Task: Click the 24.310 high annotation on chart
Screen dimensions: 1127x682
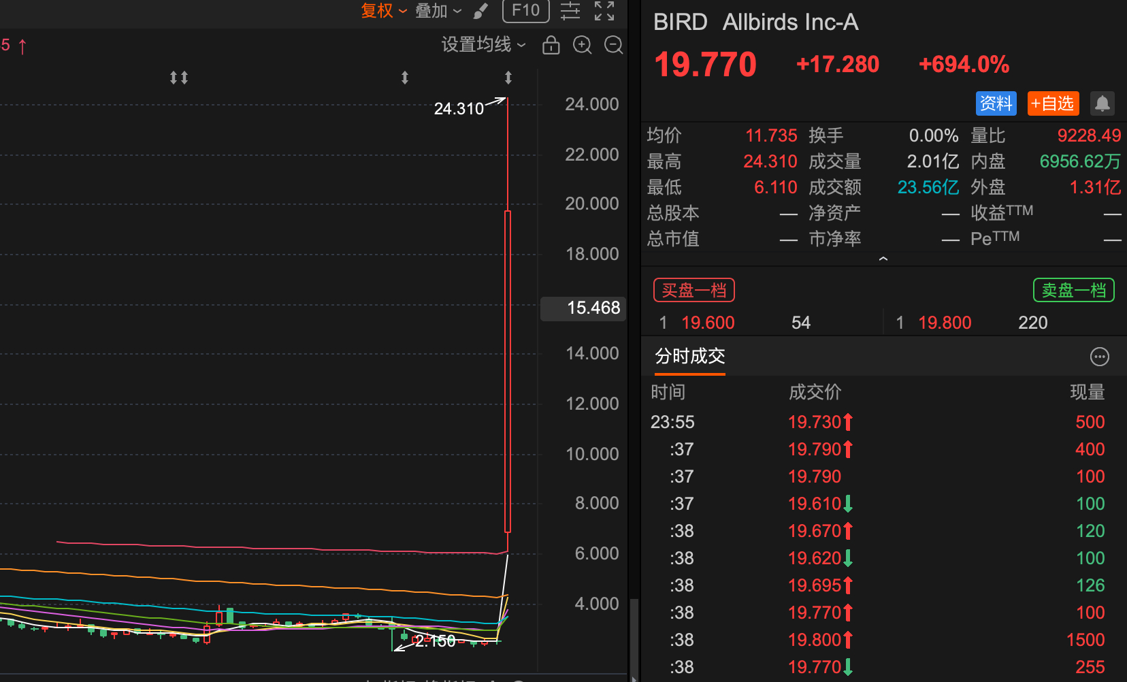Action: tap(459, 109)
